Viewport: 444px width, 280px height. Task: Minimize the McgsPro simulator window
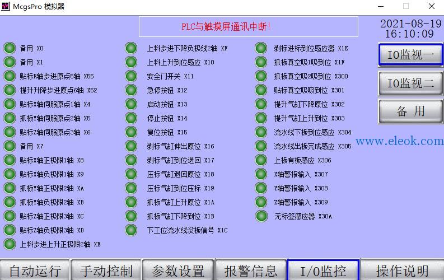click(381, 6)
